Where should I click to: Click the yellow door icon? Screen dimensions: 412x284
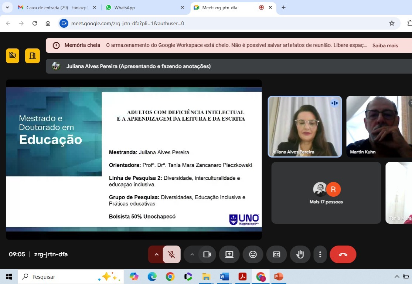33,56
